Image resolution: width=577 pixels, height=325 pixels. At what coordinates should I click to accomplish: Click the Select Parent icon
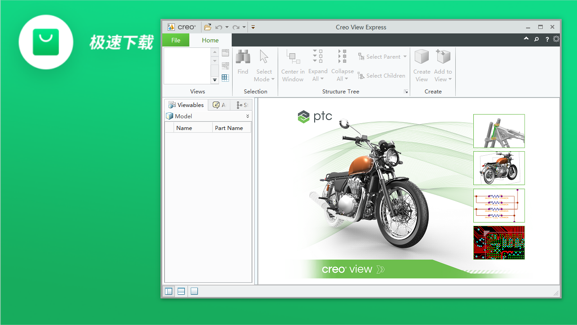pyautogui.click(x=361, y=56)
